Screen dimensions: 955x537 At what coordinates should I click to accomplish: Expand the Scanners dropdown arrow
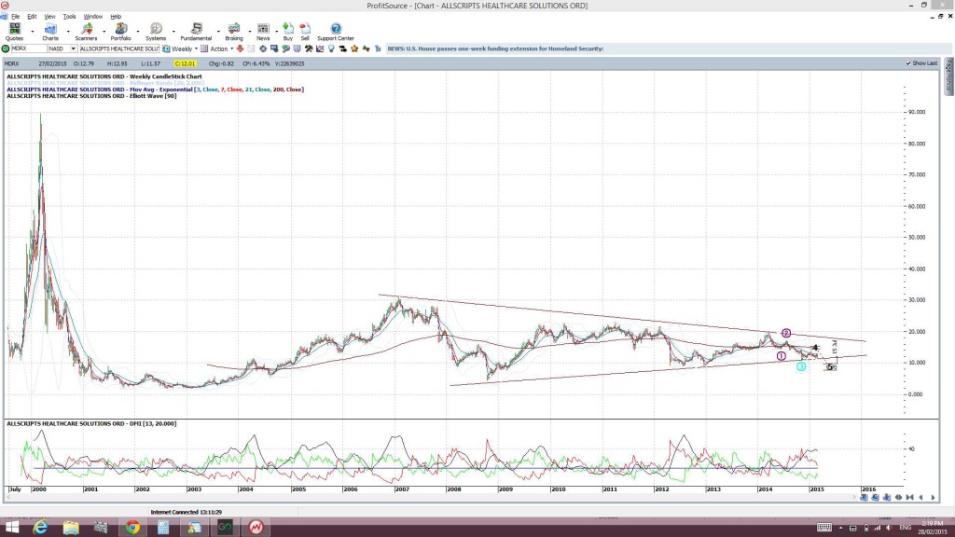(x=104, y=31)
